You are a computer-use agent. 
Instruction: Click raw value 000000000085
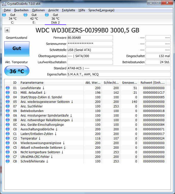(x=154, y=97)
